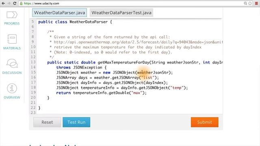The width and height of the screenshot is (260, 146).
Task: Click the openweathermap URL comment line
Action: pyautogui.click(x=138, y=42)
